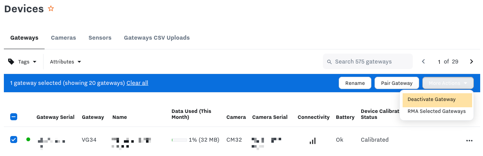Click the Clear all link
Image resolution: width=483 pixels, height=156 pixels.
pos(137,83)
